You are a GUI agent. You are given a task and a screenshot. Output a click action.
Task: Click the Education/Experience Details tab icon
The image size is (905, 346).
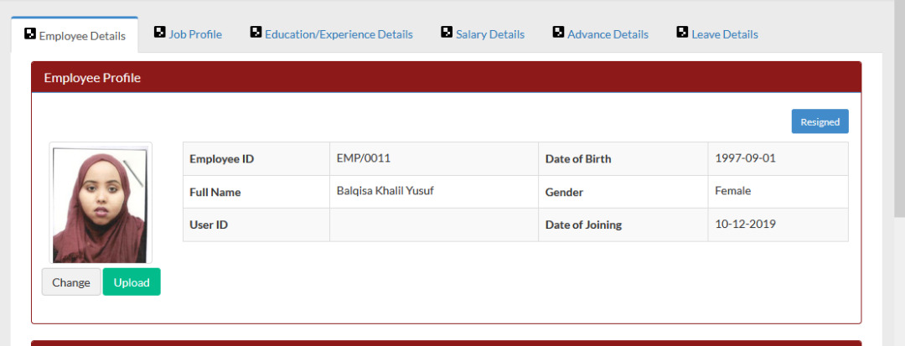point(256,33)
